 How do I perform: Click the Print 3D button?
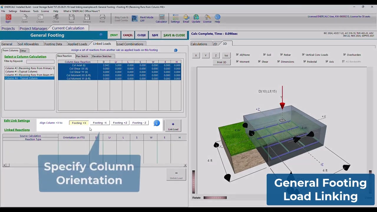222,62
